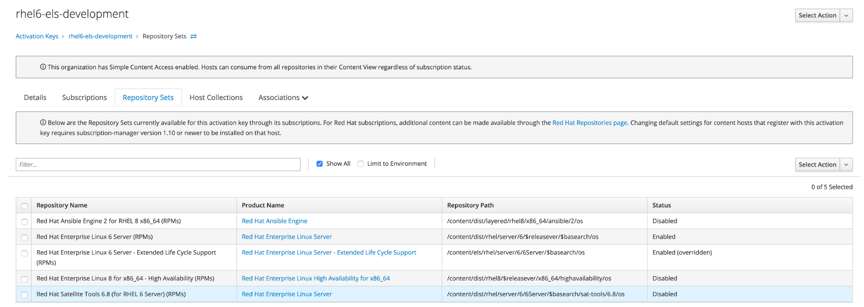Screen dimensions: 864x307
Task: Switch to the Subscriptions tab
Action: pyautogui.click(x=84, y=98)
